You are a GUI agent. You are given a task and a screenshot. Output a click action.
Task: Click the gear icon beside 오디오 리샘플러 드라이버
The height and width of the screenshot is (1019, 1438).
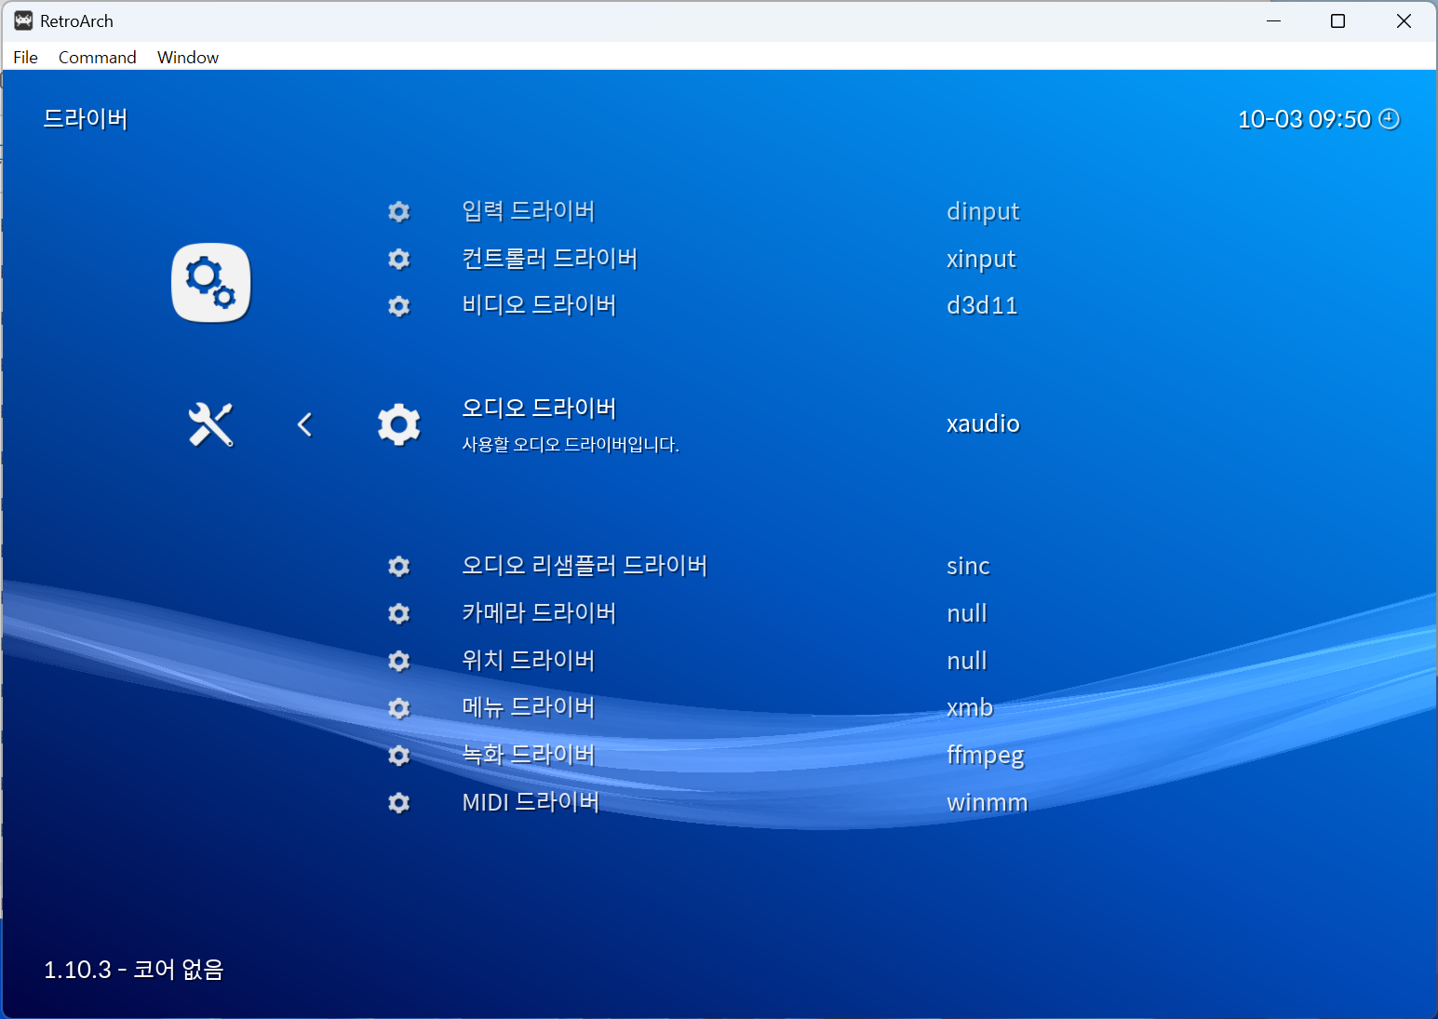tap(399, 566)
